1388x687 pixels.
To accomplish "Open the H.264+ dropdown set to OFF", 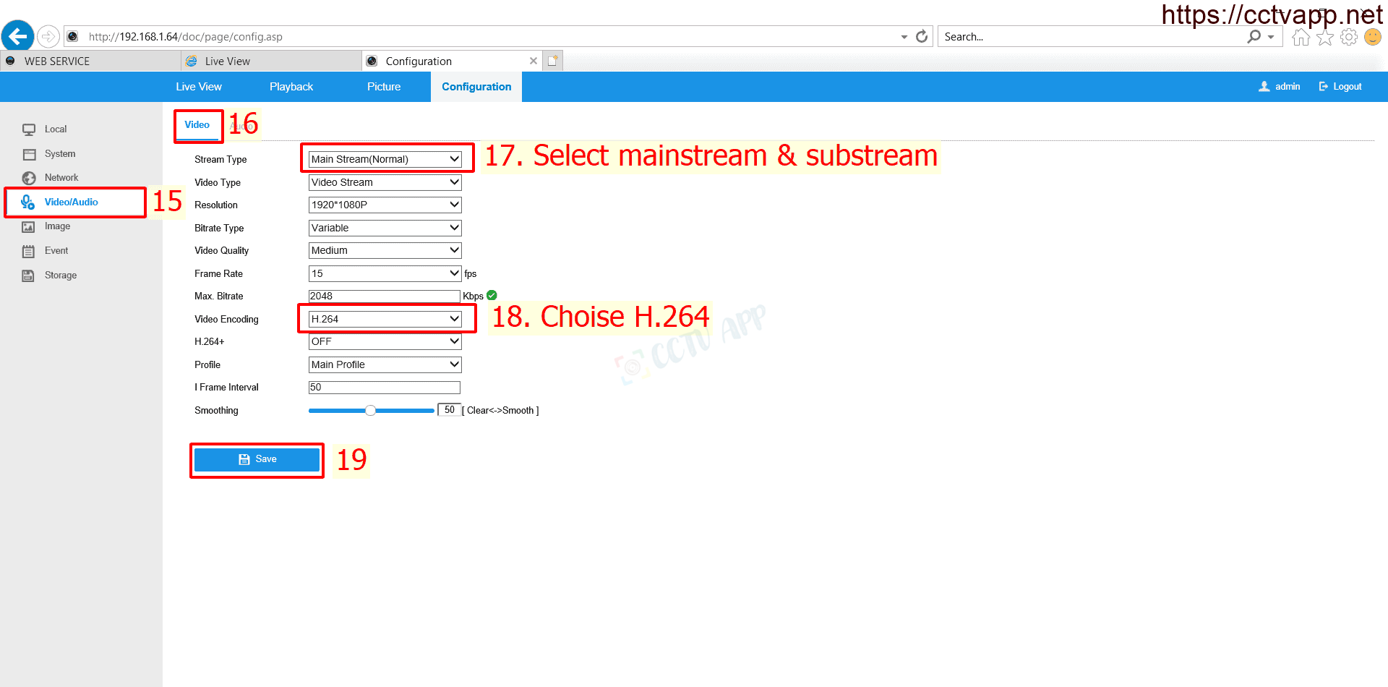I will pyautogui.click(x=385, y=341).
